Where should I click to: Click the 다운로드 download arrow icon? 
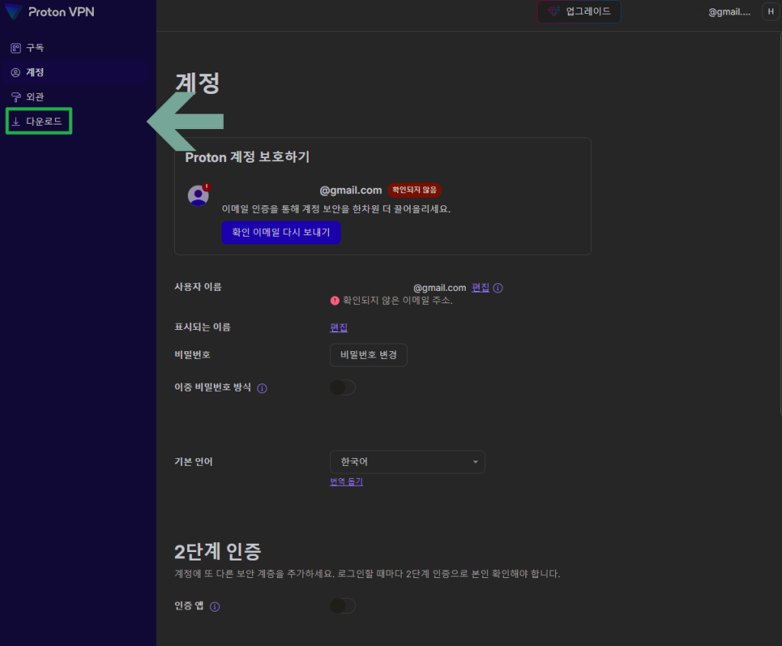(x=15, y=121)
